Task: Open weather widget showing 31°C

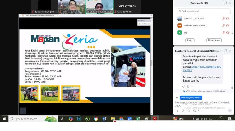Action: tap(178, 119)
